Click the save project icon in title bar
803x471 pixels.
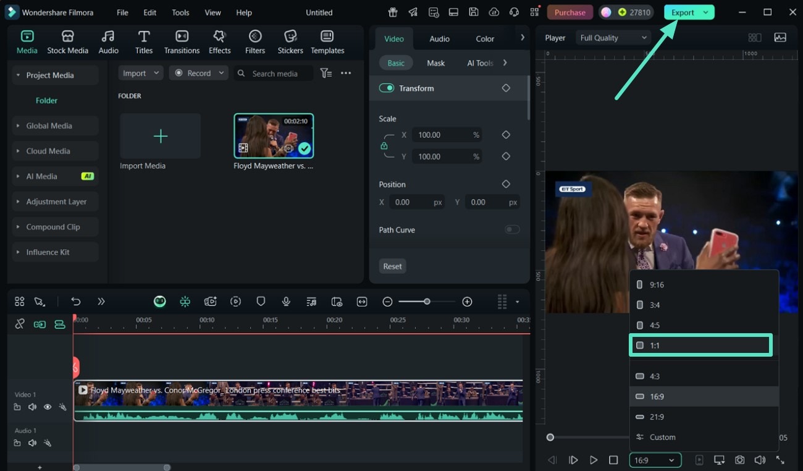point(473,12)
